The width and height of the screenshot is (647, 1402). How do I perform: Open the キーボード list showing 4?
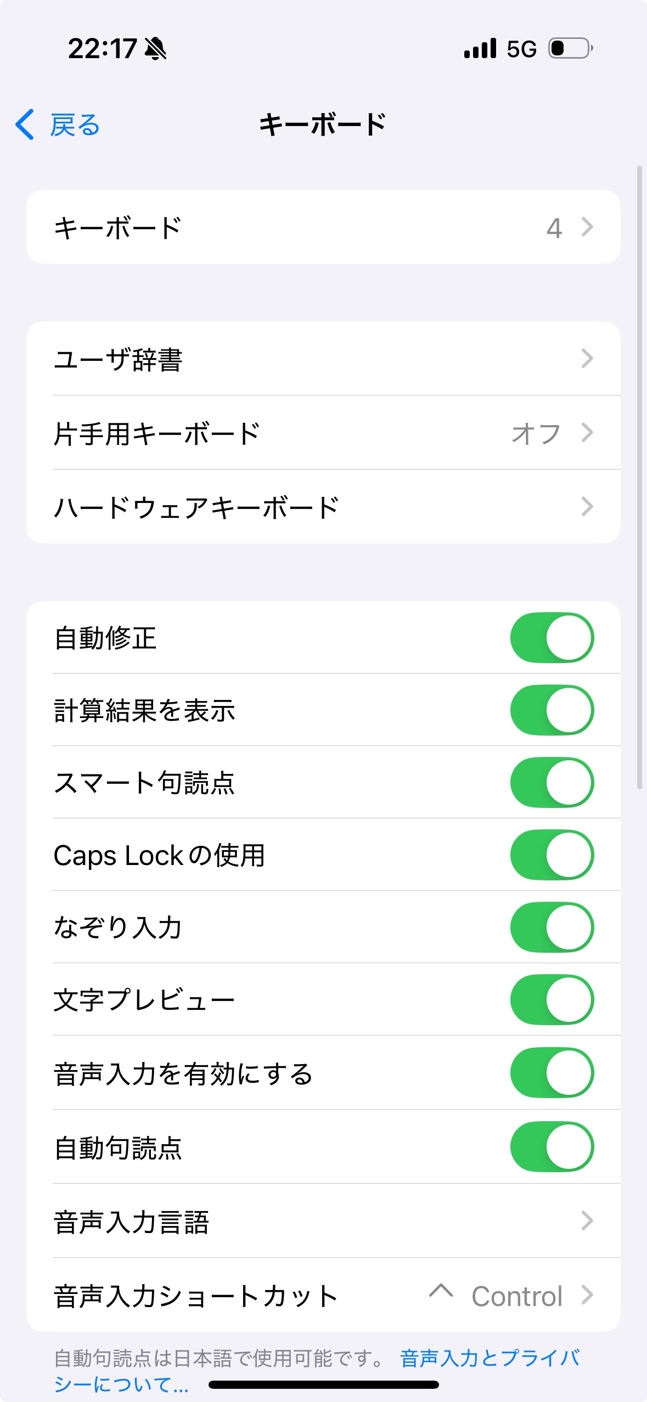323,227
